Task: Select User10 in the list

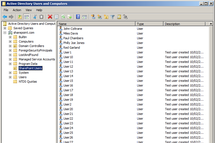Action: [x=68, y=57]
